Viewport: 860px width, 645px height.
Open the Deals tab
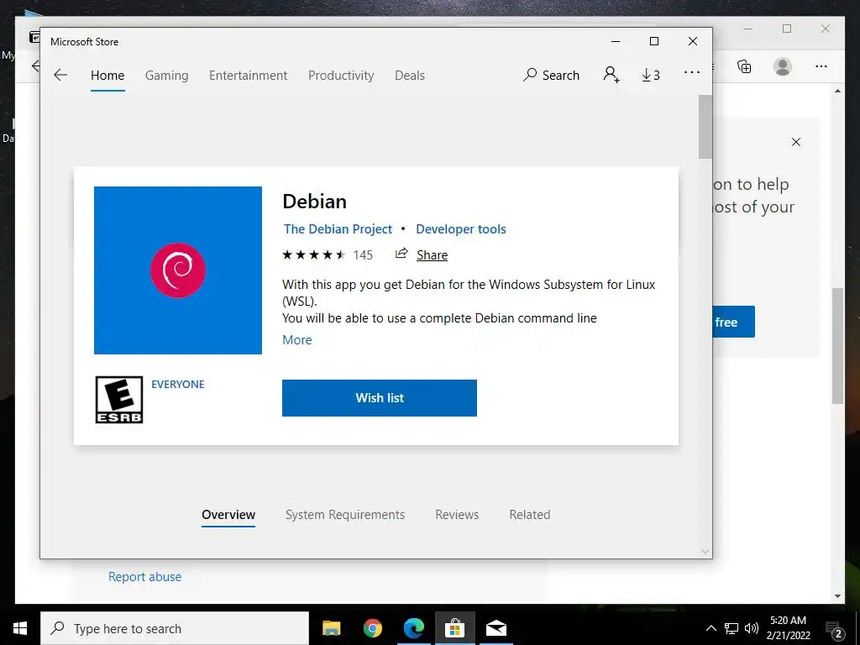[410, 75]
